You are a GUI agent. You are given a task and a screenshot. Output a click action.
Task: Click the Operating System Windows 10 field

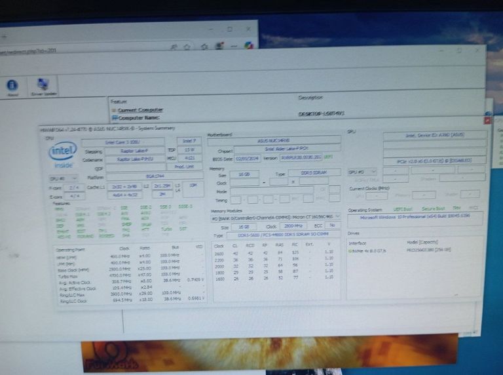(x=415, y=218)
